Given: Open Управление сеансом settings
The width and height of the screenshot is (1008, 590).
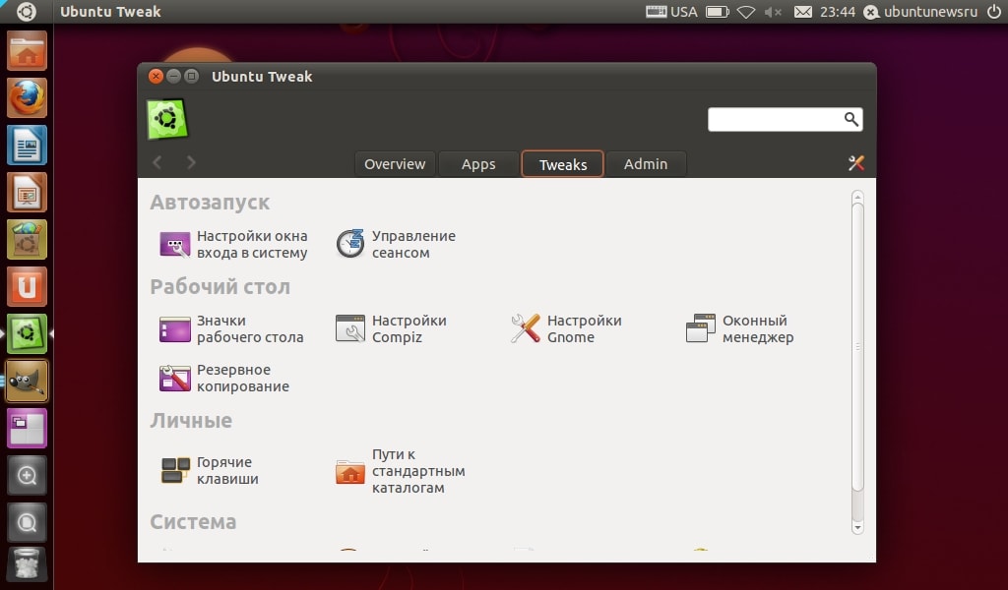Looking at the screenshot, I should coord(396,245).
